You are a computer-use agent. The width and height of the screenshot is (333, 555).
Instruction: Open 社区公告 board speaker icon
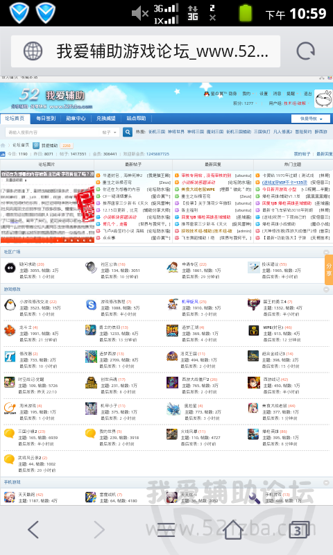91,267
